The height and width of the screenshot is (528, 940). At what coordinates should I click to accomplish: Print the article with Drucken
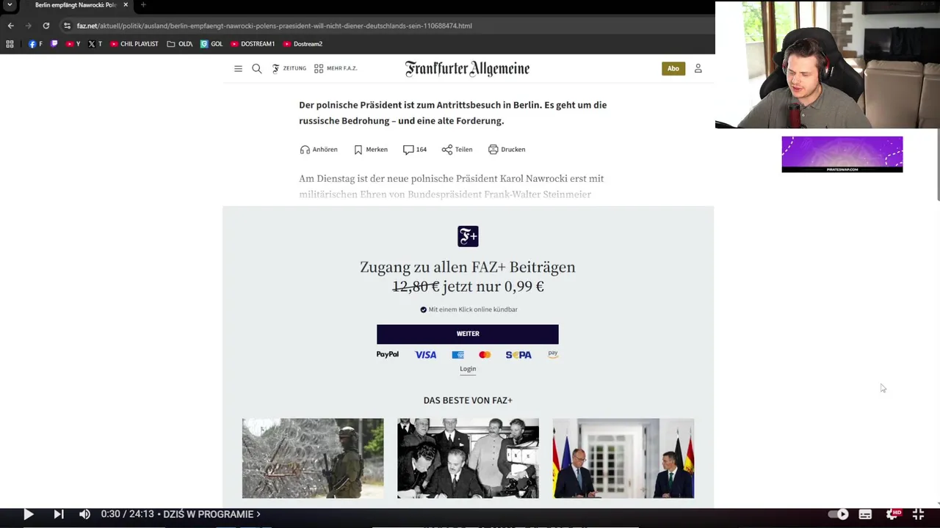pos(507,150)
